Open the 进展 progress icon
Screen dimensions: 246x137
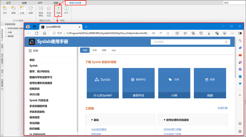point(31,9)
